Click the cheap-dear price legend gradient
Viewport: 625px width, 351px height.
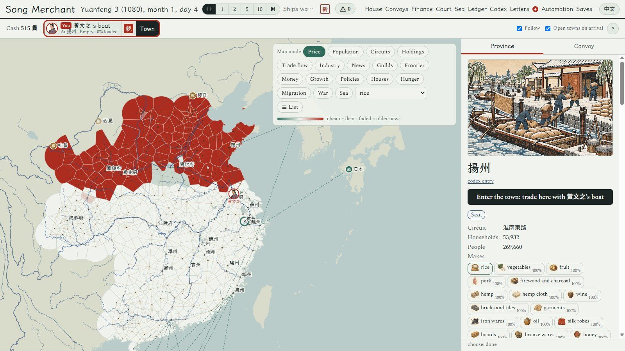(300, 119)
